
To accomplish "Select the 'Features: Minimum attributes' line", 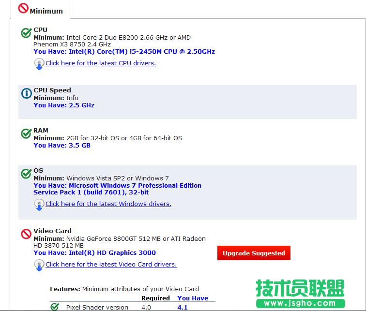I will [x=124, y=289].
